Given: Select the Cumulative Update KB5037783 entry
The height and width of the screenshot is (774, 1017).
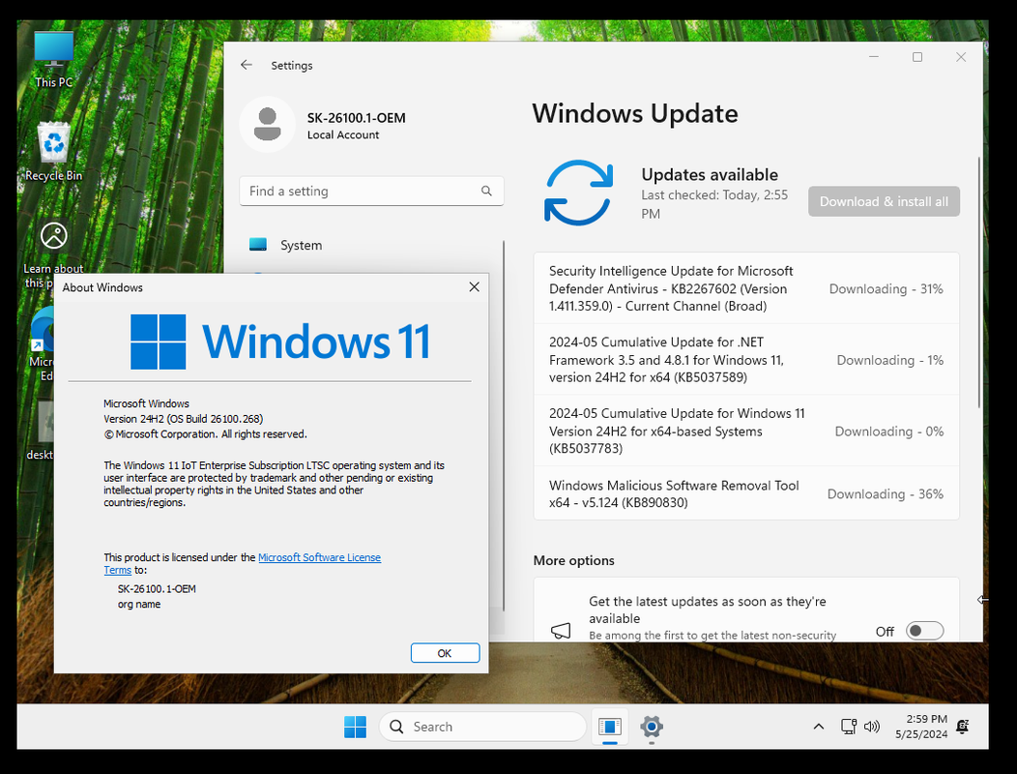Looking at the screenshot, I should [x=746, y=432].
